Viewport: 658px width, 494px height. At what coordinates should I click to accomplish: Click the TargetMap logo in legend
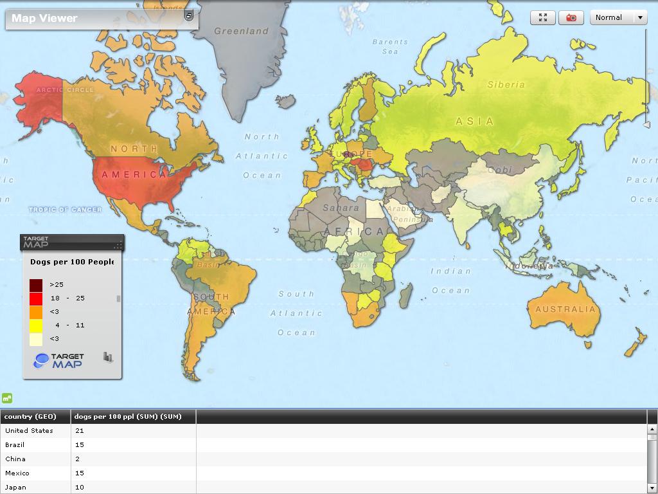(x=59, y=360)
